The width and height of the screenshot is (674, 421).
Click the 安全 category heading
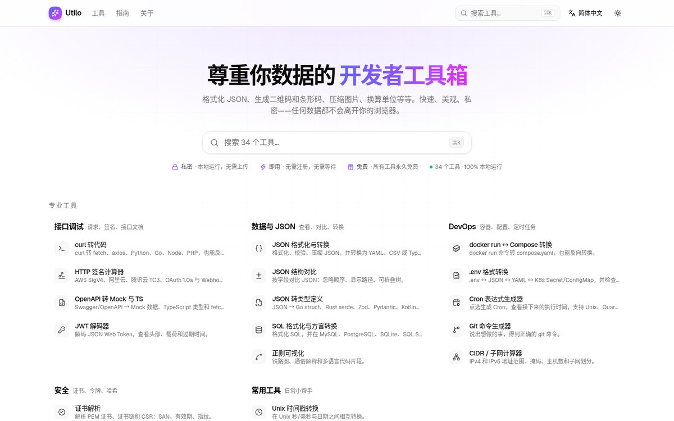pos(62,390)
